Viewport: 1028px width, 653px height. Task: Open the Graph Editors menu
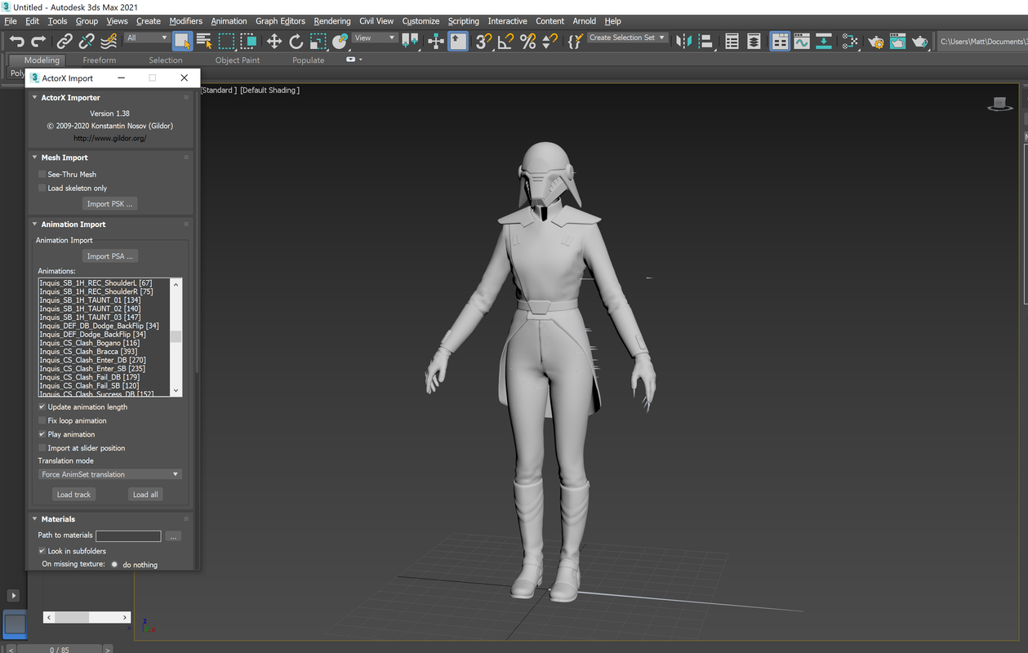click(280, 21)
